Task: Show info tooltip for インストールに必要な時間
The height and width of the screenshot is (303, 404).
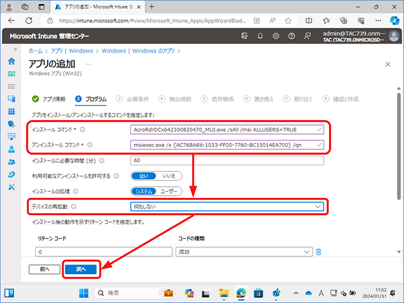Action: (x=102, y=161)
